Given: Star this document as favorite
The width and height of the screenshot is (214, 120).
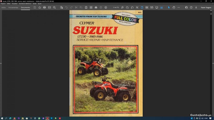Looking at the screenshot, I should coord(40,7).
